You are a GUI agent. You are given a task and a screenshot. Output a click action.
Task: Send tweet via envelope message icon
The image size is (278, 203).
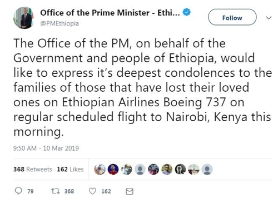pos(130,191)
